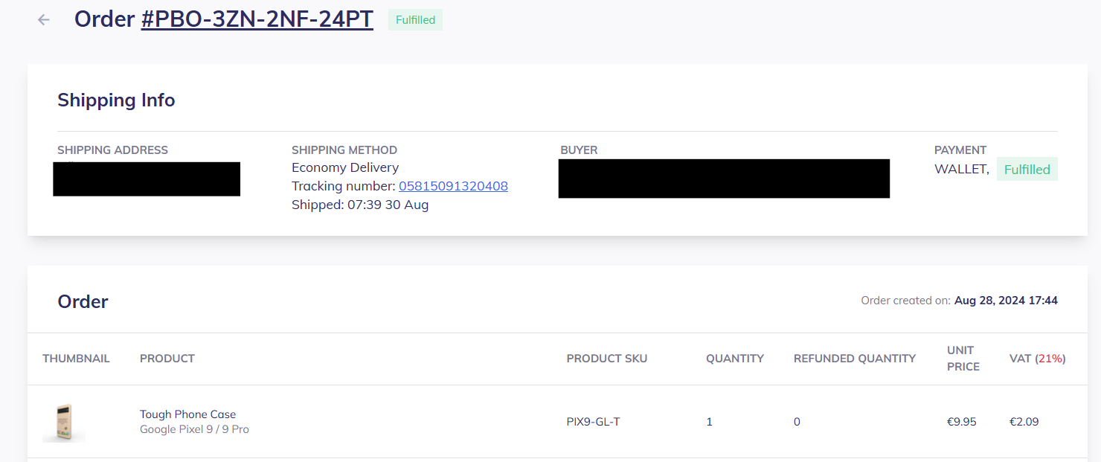
Task: Open order number #PBO-3ZN-2NF-24PT link
Action: click(x=257, y=19)
